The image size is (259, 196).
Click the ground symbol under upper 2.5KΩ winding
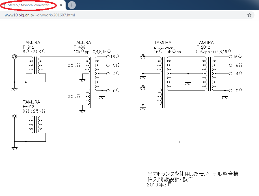click(x=82, y=81)
